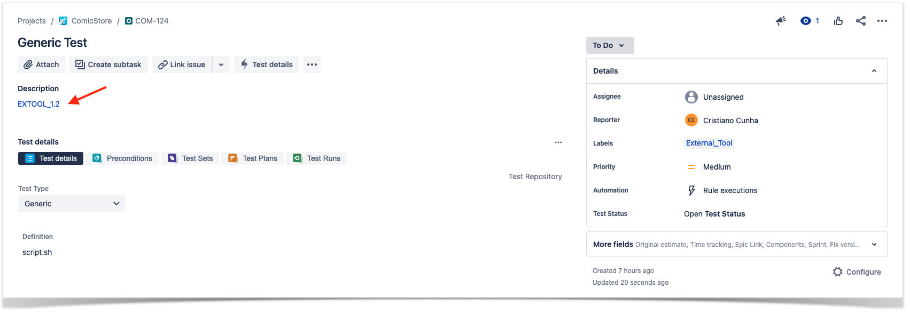Click the ComicStore project icon
This screenshot has width=910, height=313.
63,21
